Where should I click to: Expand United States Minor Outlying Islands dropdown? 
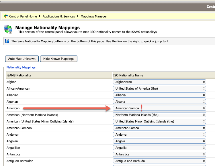coord(159,121)
